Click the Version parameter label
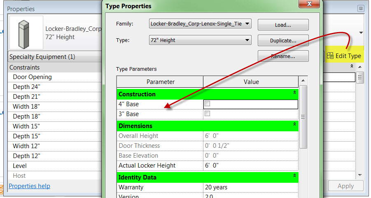Screen dimensions: 371x198 (x=129, y=196)
